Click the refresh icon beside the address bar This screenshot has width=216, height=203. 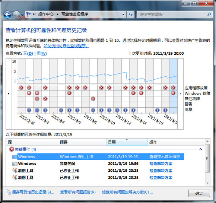[x=130, y=14]
